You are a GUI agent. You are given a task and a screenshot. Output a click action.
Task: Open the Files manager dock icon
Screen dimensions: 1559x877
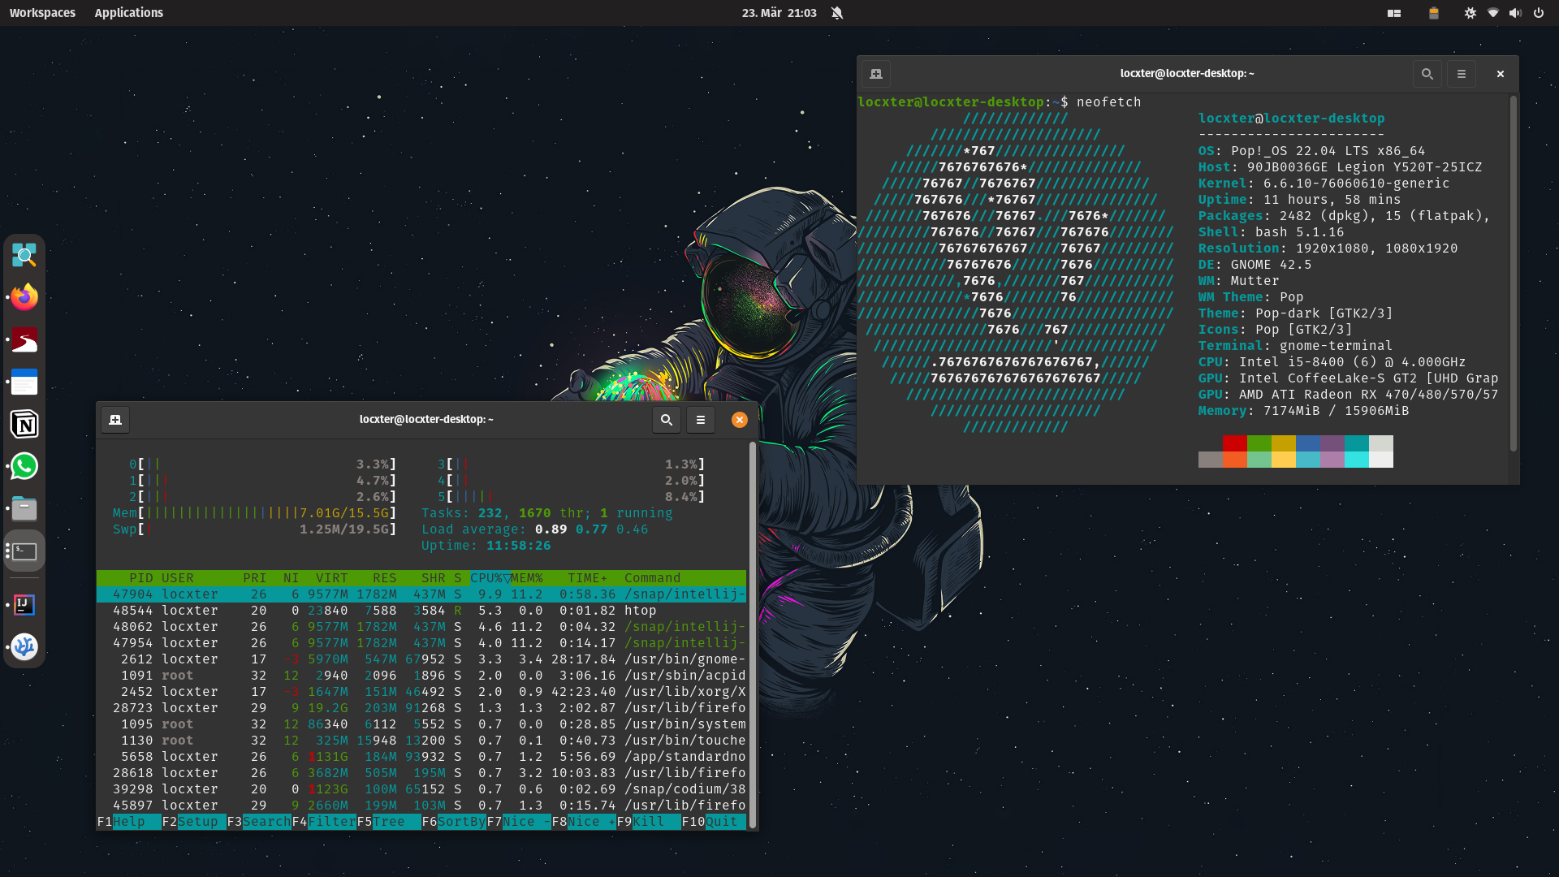tap(24, 508)
